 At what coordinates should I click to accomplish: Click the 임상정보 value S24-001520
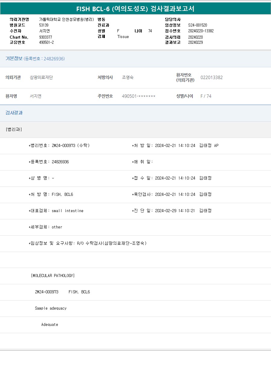click(197, 25)
